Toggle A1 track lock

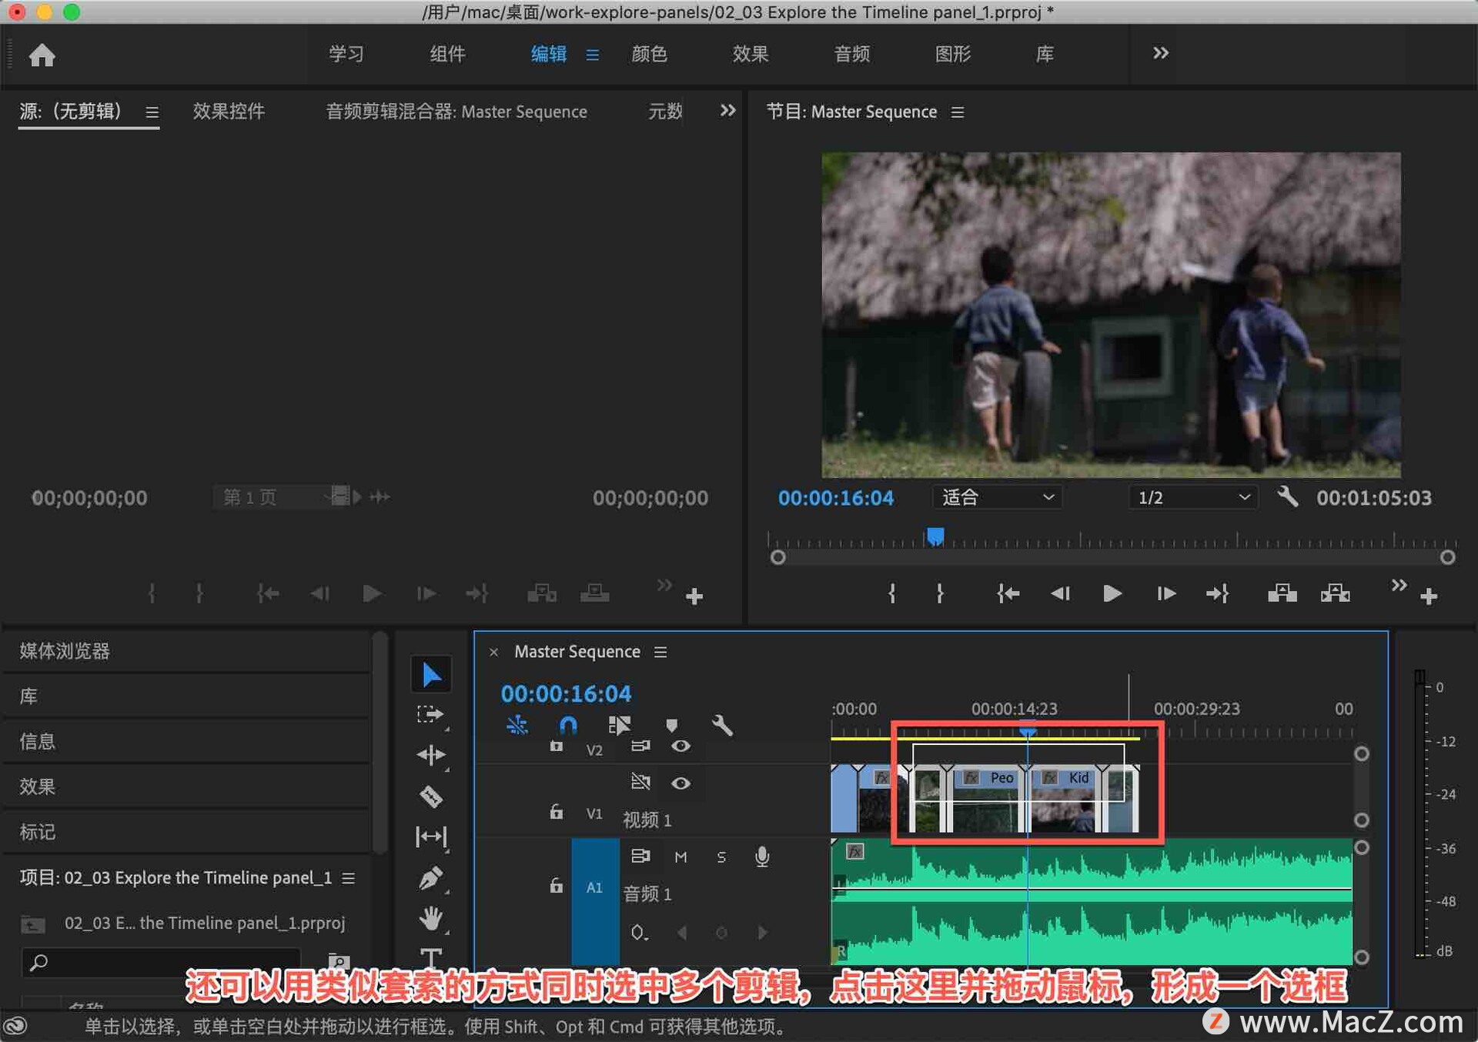tap(556, 886)
